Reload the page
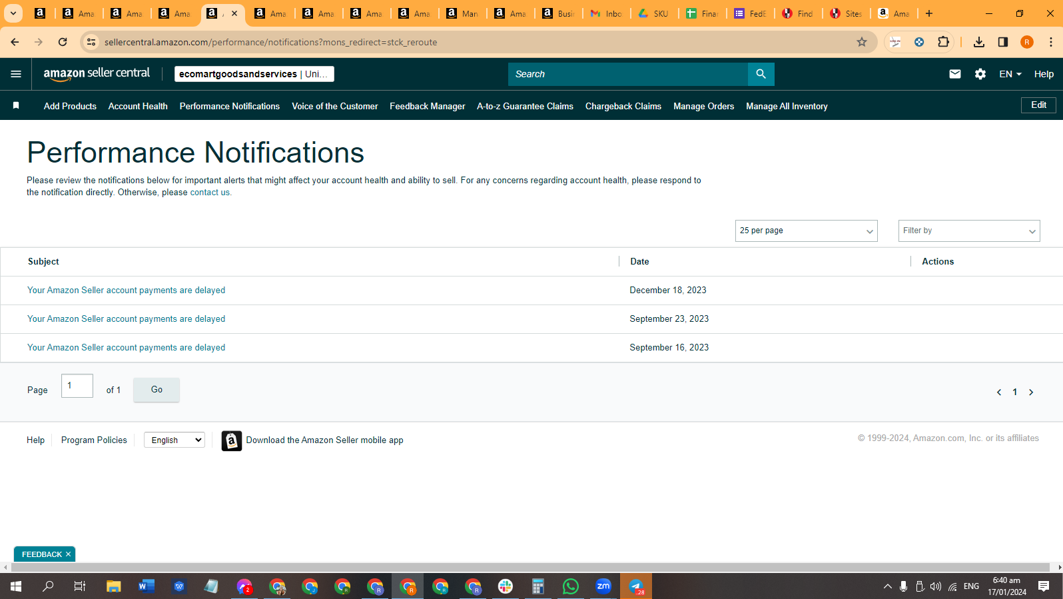Viewport: 1063px width, 599px height. coord(63,42)
